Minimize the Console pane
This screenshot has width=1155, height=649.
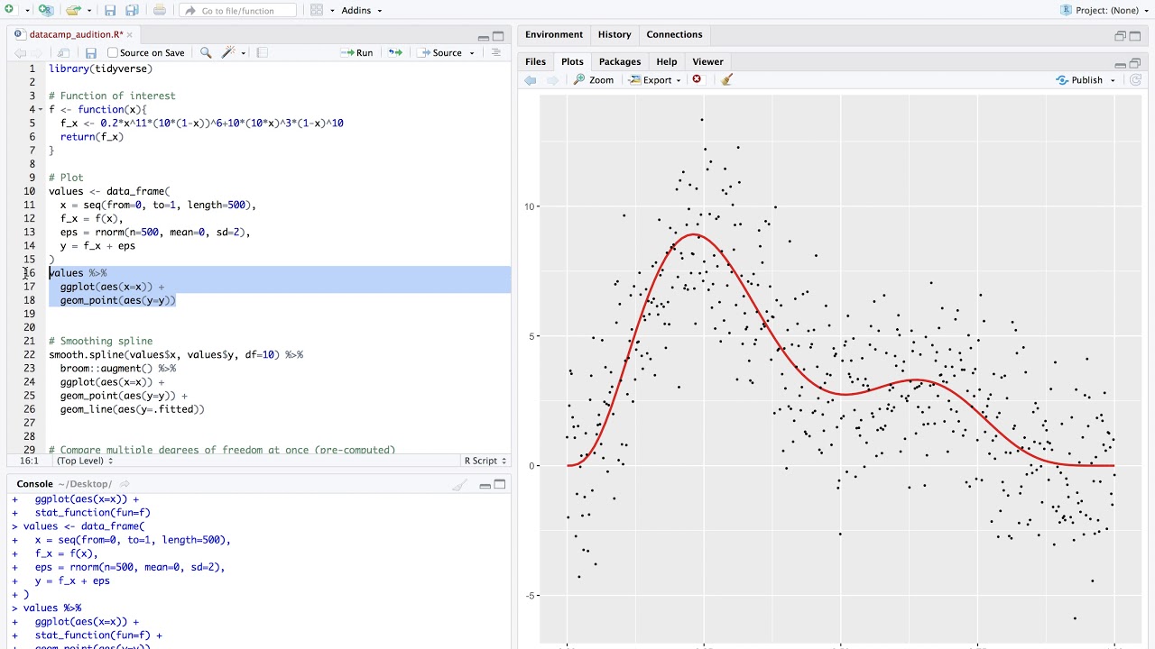(485, 486)
